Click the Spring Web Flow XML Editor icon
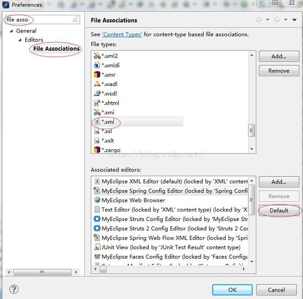303x299 pixels. click(x=97, y=238)
